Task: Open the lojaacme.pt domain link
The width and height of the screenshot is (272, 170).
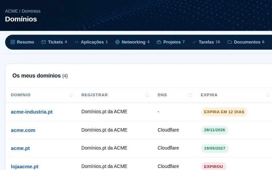Action: click(24, 167)
